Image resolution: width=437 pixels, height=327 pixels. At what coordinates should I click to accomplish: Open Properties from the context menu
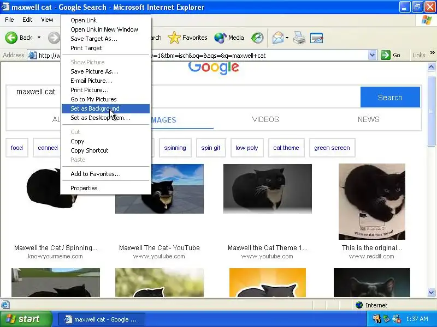click(x=105, y=188)
